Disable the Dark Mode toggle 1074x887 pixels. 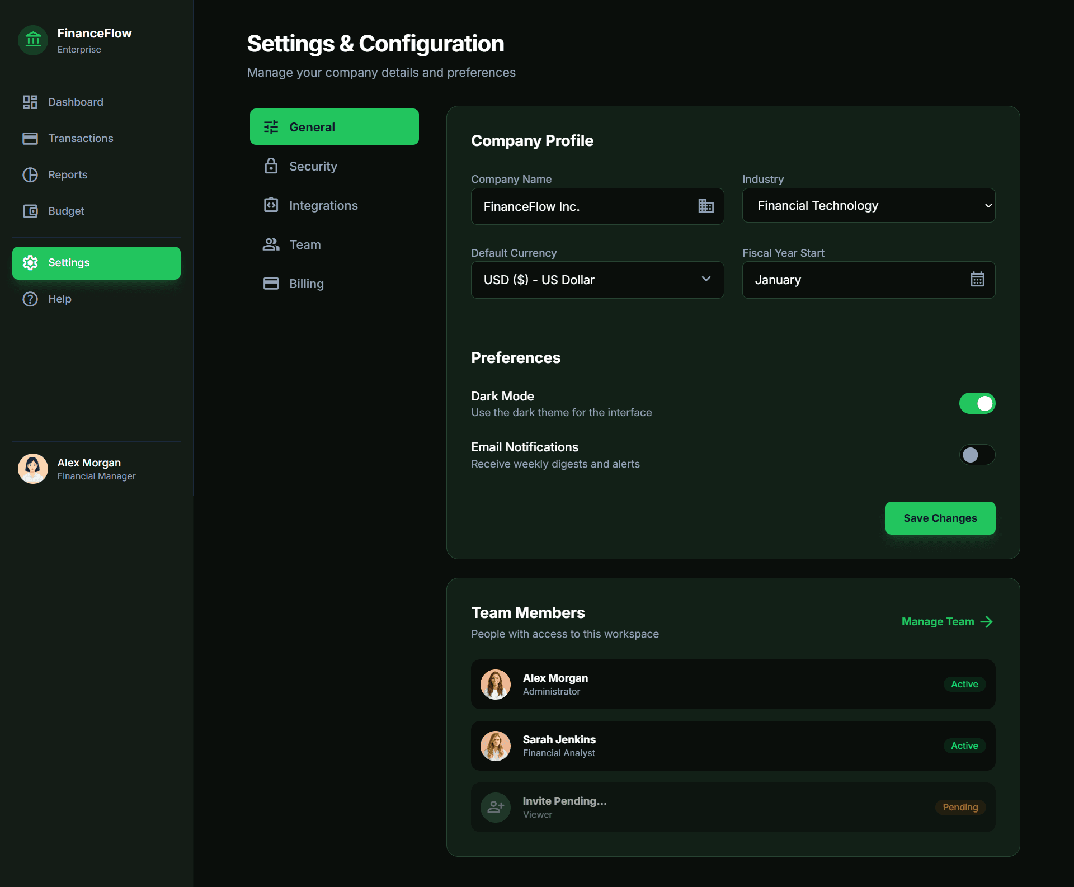point(977,403)
